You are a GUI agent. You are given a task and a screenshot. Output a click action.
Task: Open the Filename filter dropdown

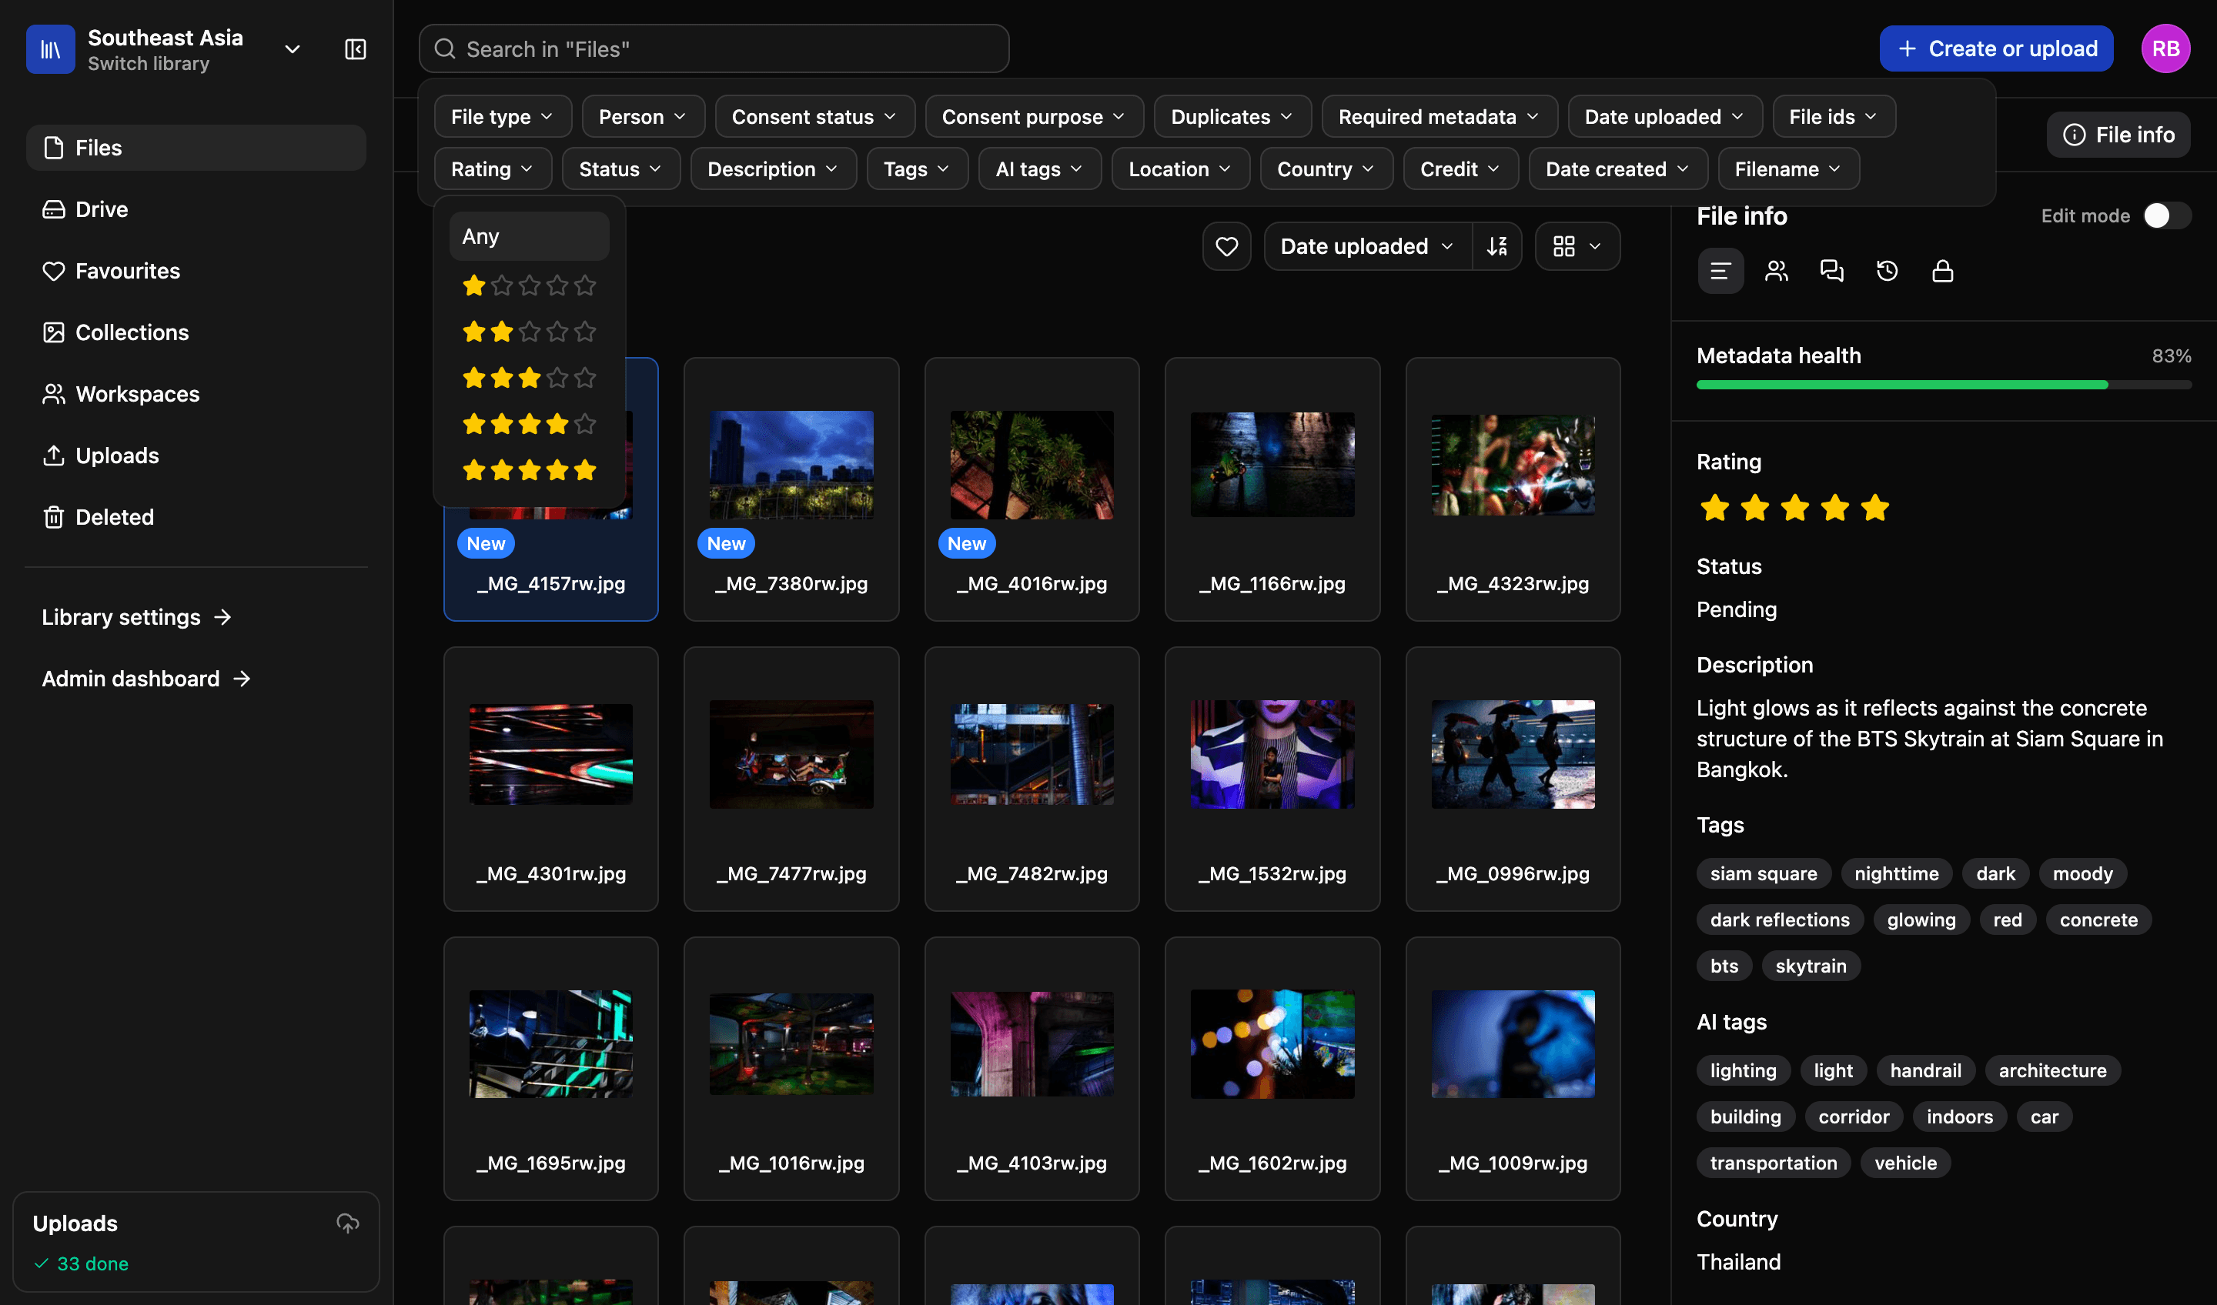click(1787, 169)
